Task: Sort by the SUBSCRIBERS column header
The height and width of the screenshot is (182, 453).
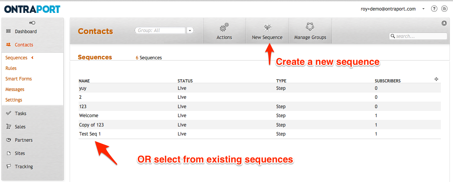Action: pos(387,81)
